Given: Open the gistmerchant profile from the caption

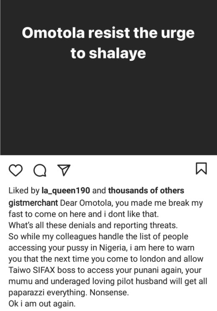Looking at the screenshot, I should [x=33, y=203].
